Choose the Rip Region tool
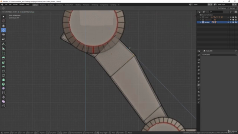This screenshot has height=134, width=238. [x=3, y=106]
